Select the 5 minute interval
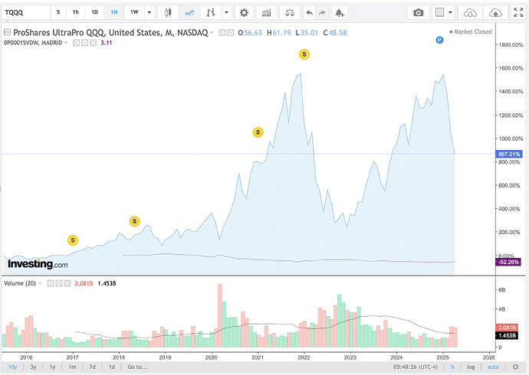The height and width of the screenshot is (375, 529). 58,12
